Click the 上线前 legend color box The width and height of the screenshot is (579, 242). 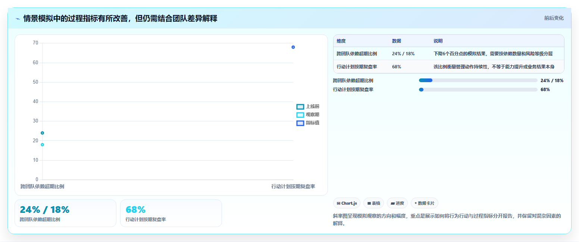click(x=300, y=107)
